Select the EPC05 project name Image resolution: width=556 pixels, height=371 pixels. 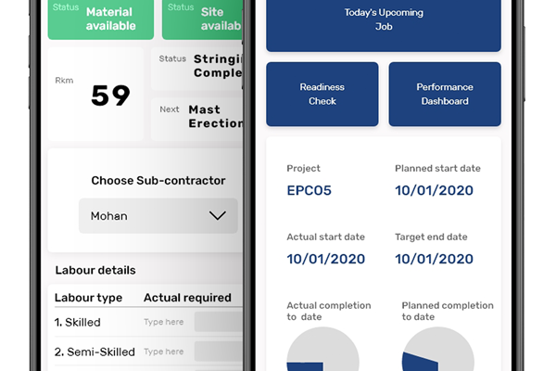[309, 191]
